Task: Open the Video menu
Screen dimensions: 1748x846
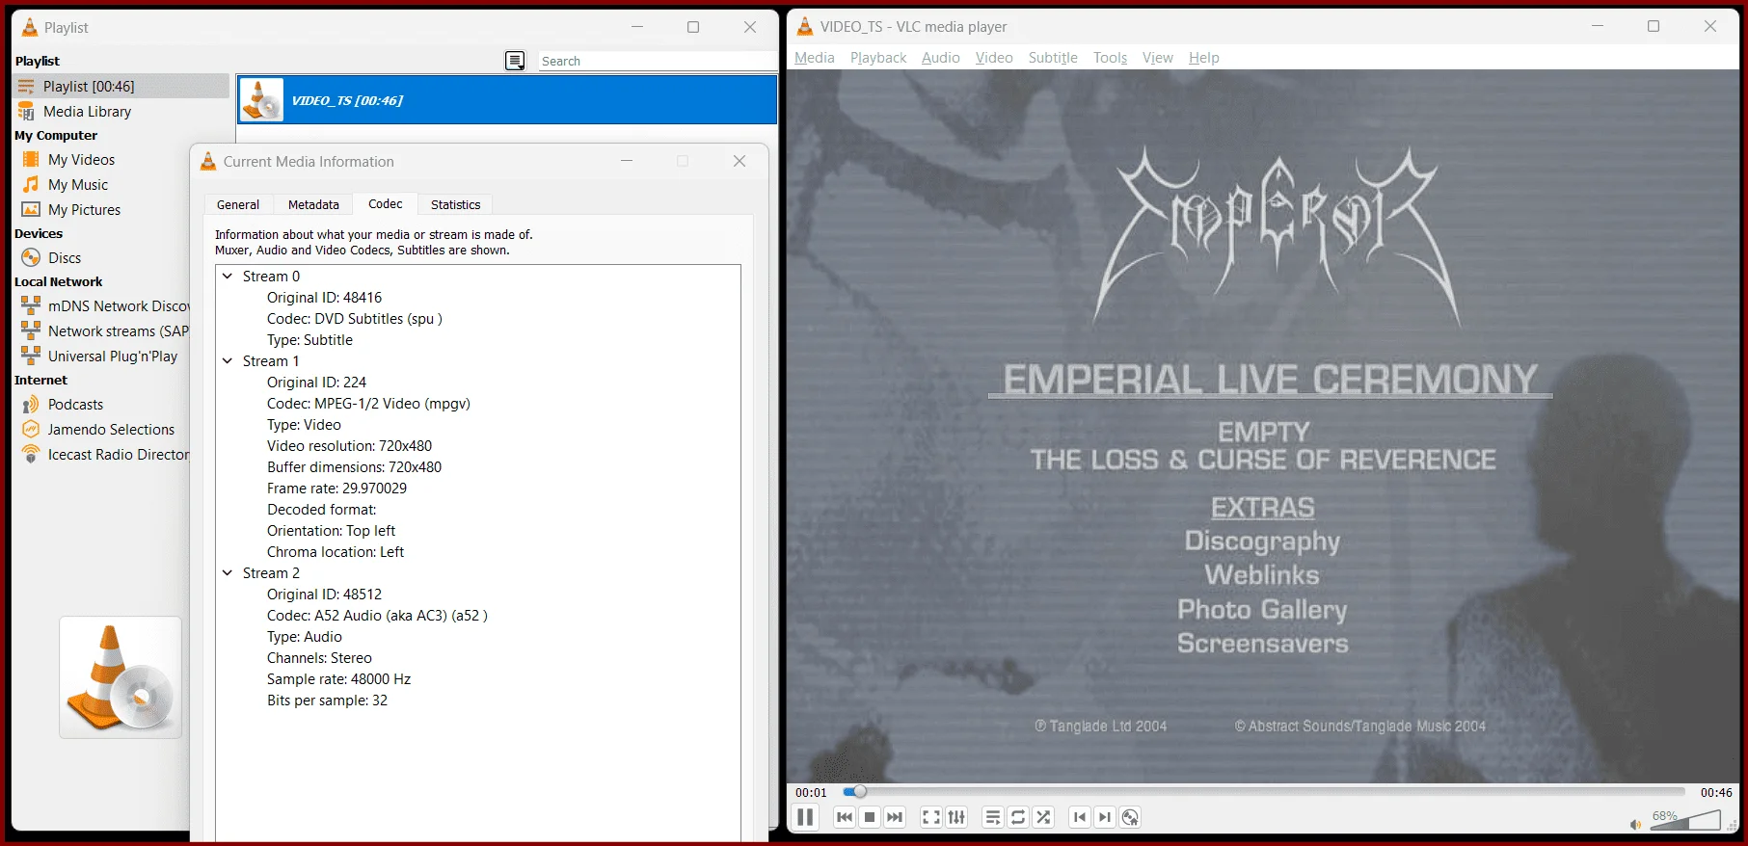Action: [994, 58]
